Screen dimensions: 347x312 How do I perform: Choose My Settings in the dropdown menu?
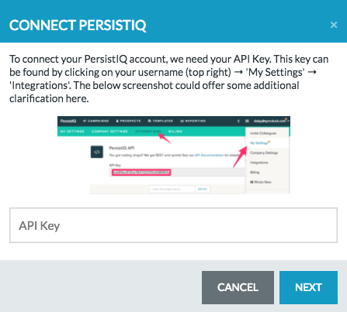(x=259, y=143)
